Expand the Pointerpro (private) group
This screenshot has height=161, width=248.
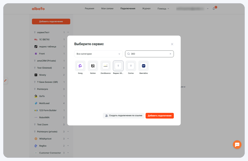click(x=68, y=132)
